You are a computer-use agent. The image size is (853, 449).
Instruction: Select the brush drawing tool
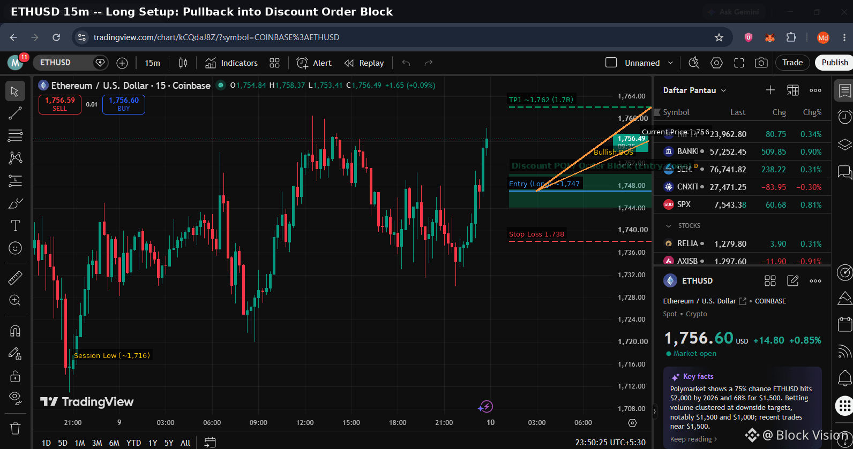(15, 203)
